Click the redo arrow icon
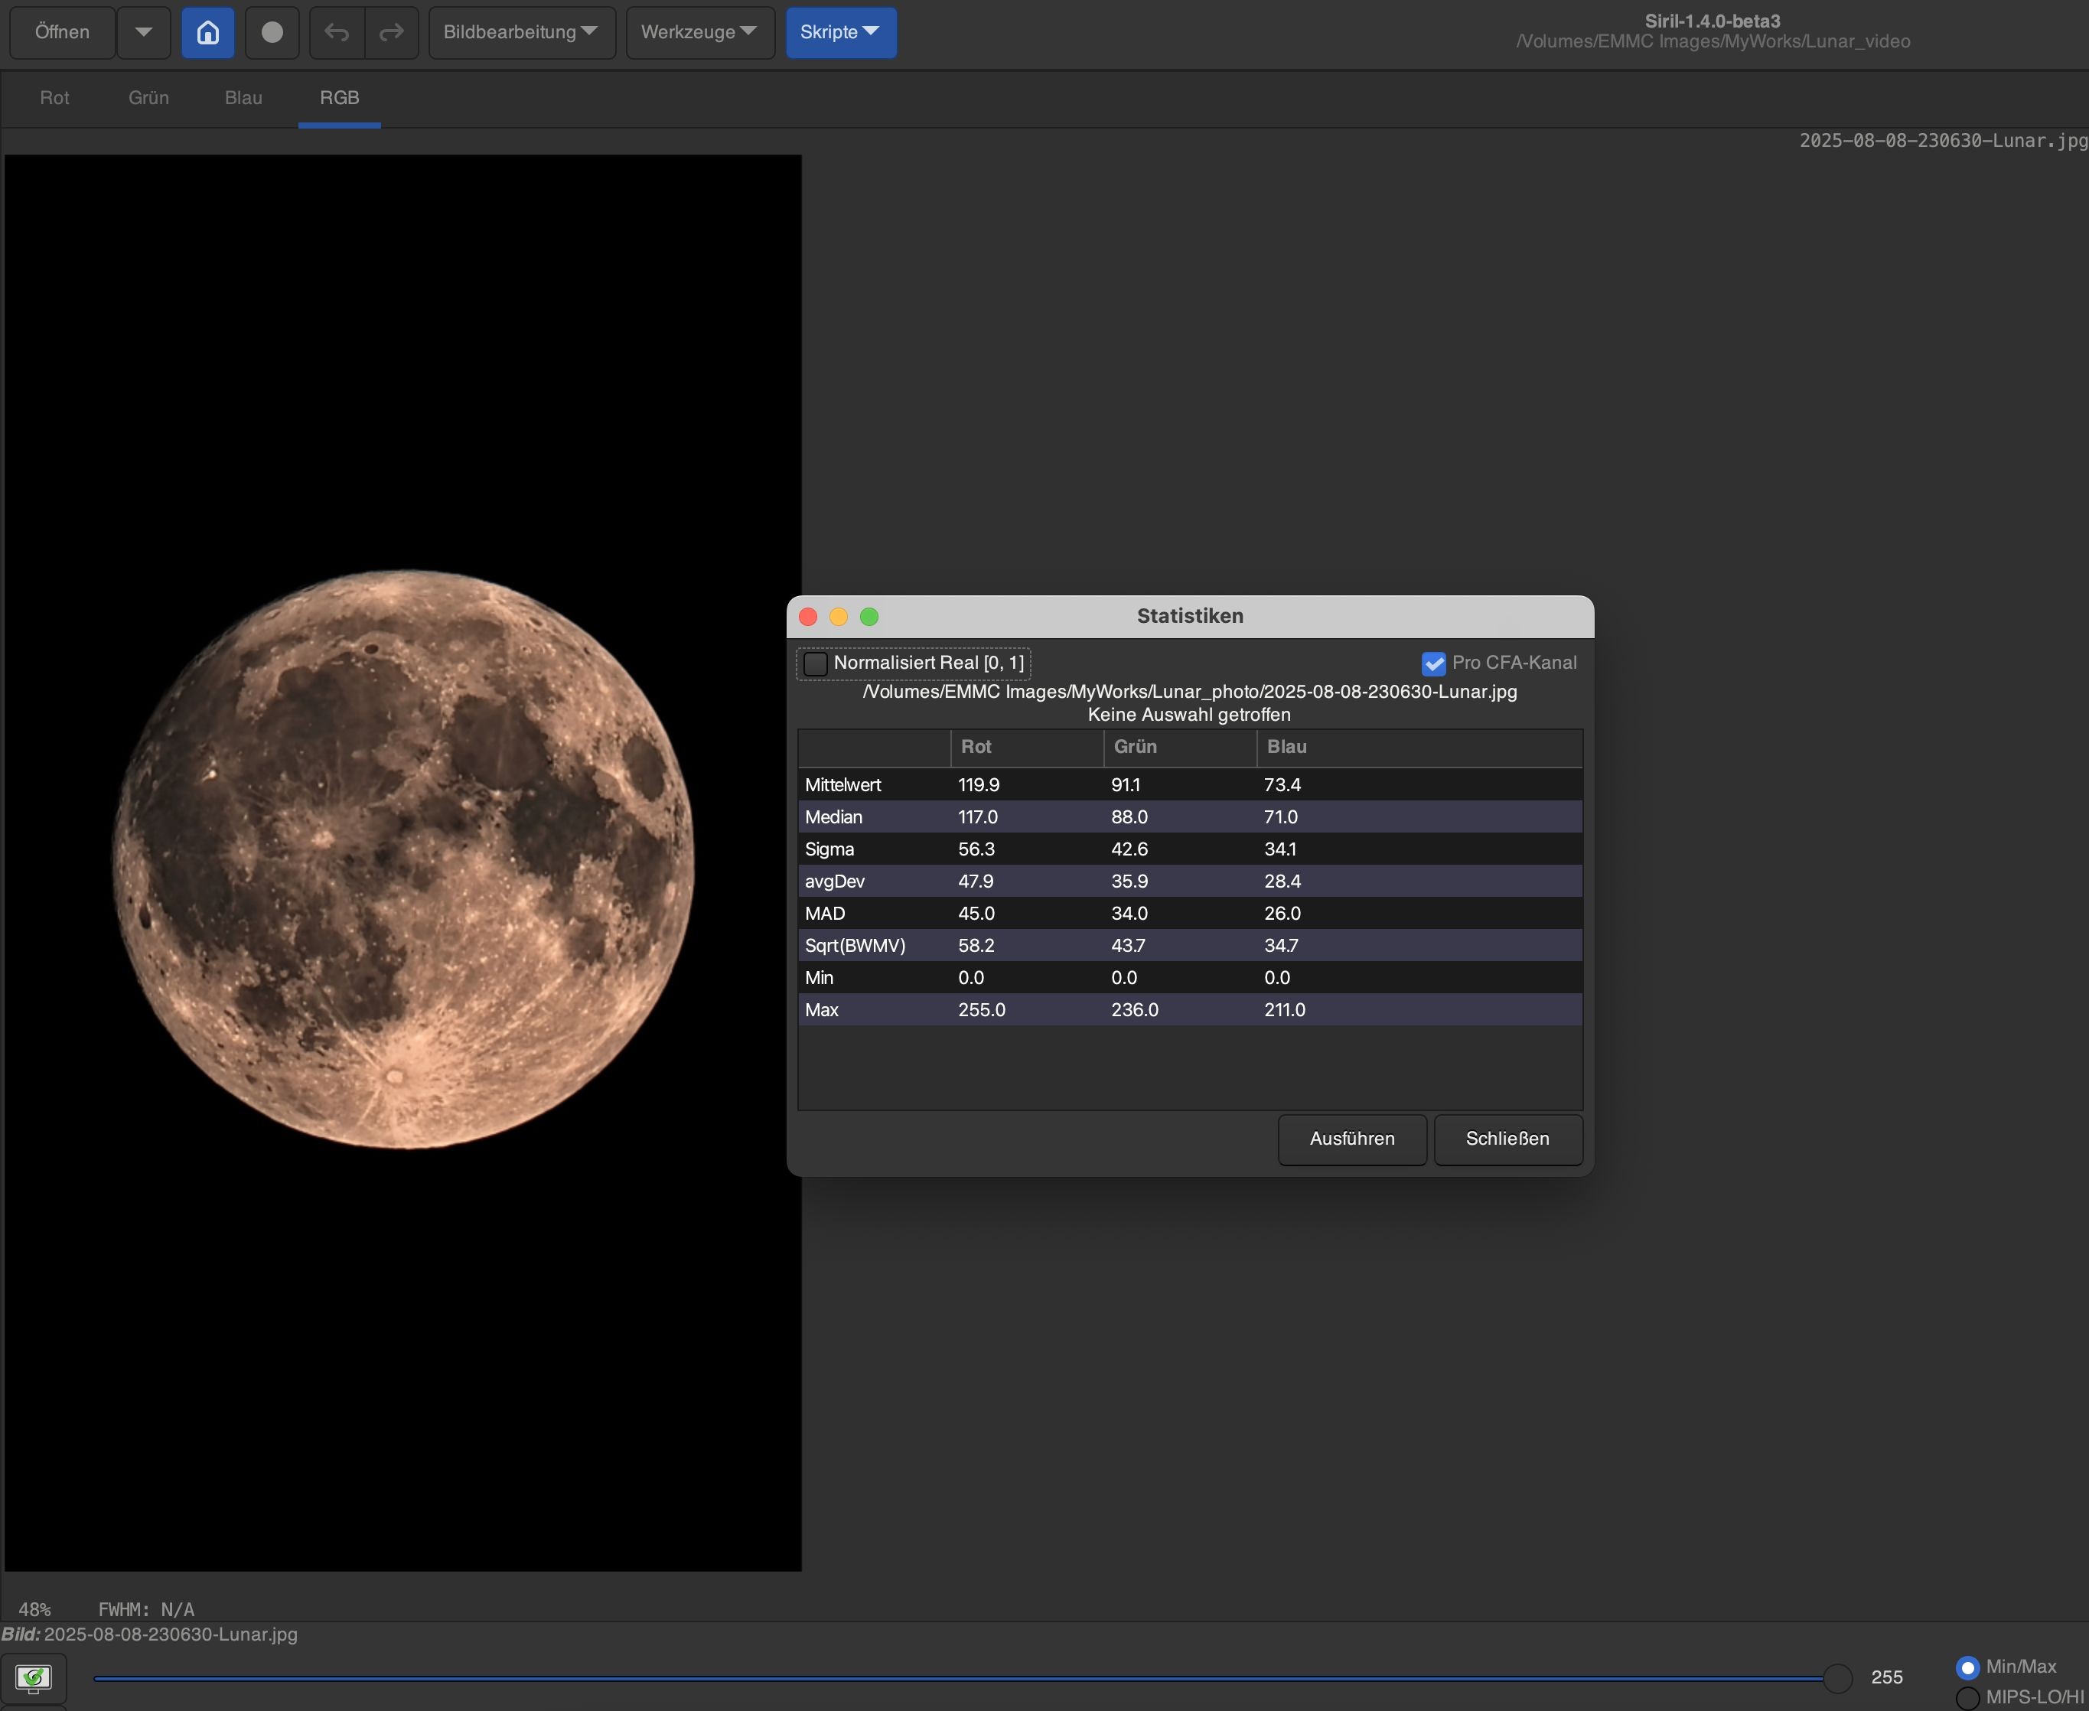Viewport: 2089px width, 1711px height. click(x=391, y=33)
